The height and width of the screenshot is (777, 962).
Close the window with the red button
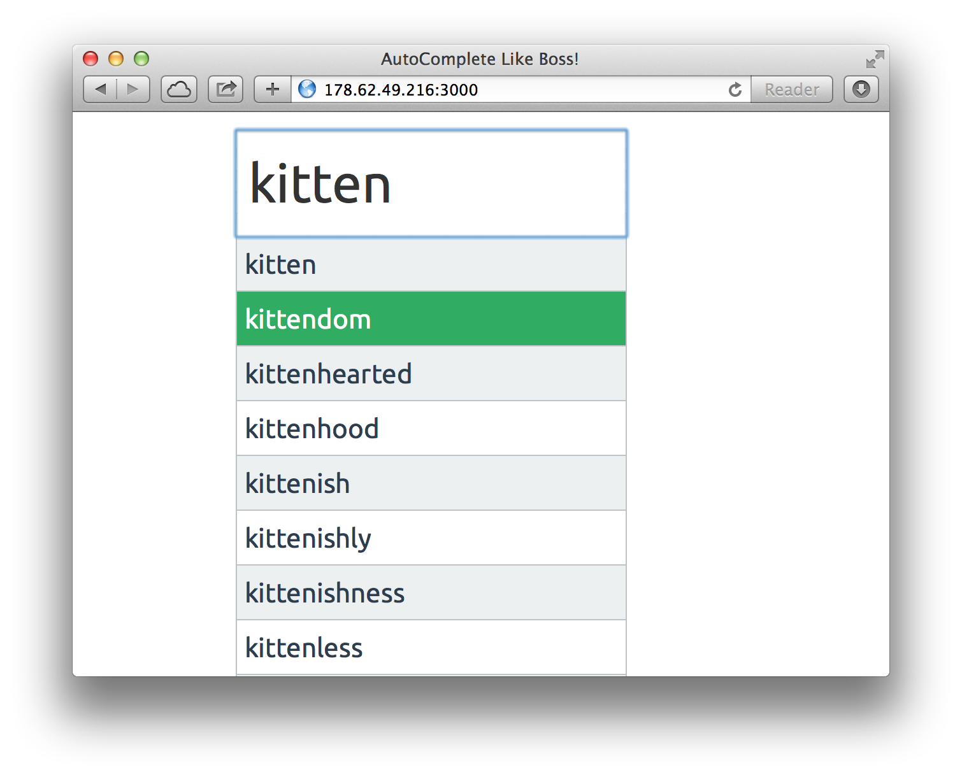90,59
